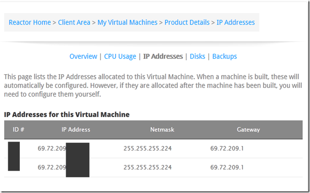The image size is (310, 193).
Task: Click IP Addresses breadcrumb link
Action: [236, 22]
